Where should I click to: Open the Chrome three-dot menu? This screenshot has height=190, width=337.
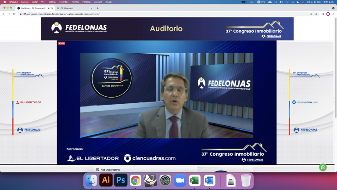click(333, 14)
